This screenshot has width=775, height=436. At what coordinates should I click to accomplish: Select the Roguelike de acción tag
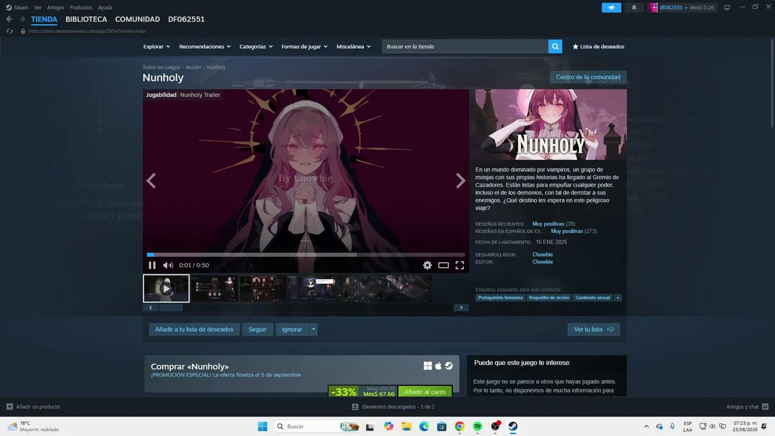549,297
